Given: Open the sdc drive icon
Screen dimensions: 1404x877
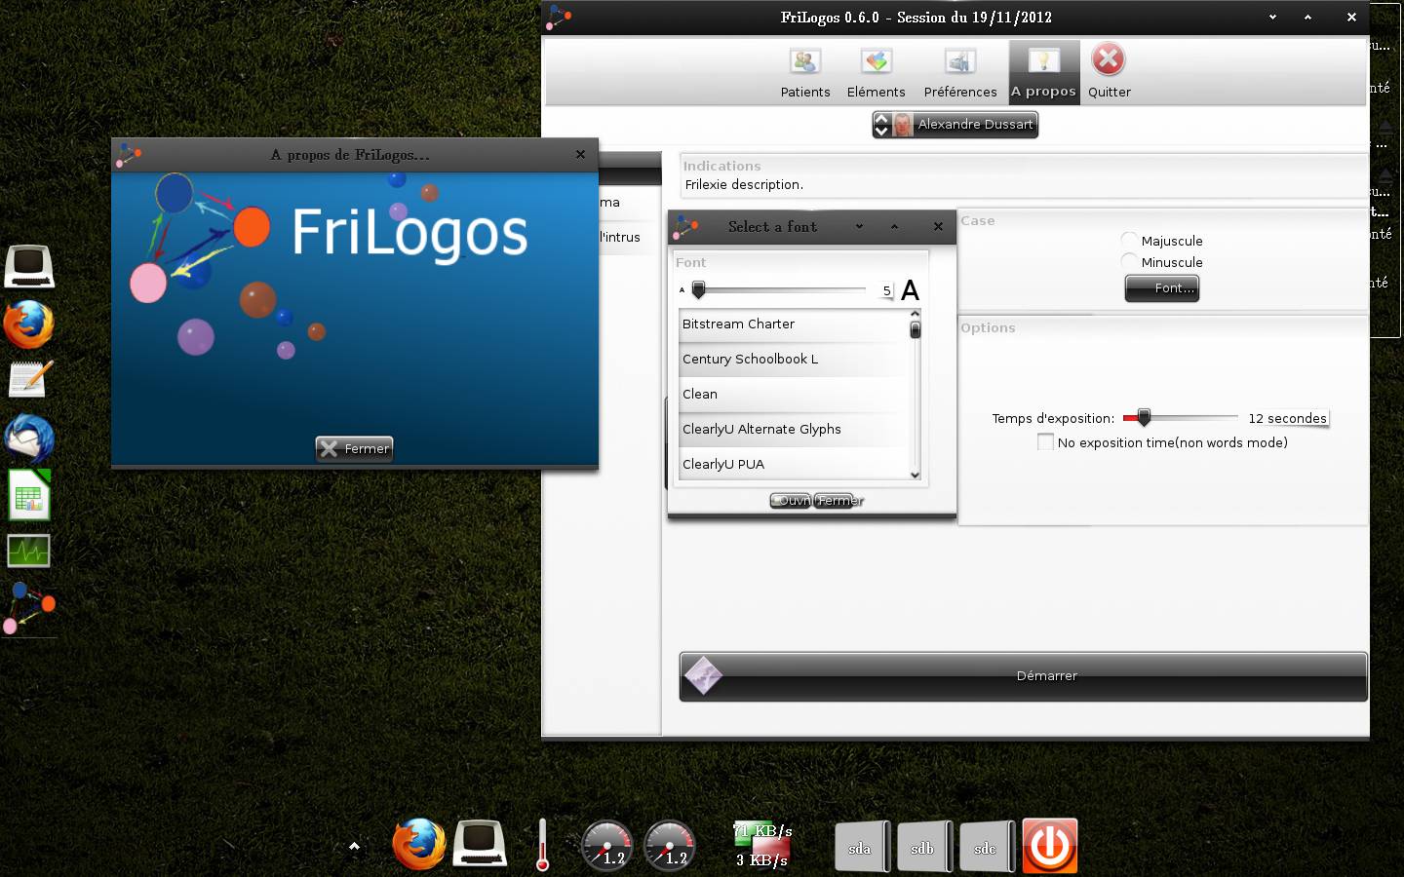Looking at the screenshot, I should [x=986, y=846].
